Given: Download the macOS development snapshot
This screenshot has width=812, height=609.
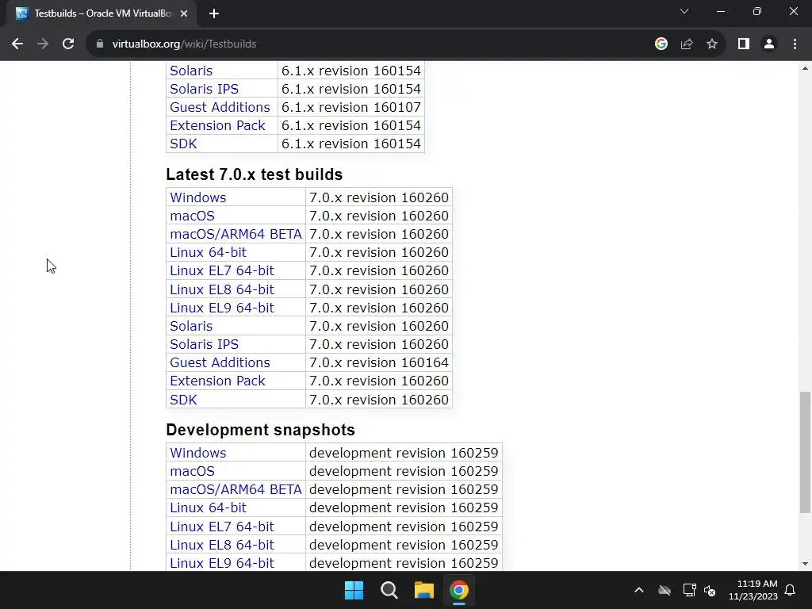Looking at the screenshot, I should pos(192,471).
